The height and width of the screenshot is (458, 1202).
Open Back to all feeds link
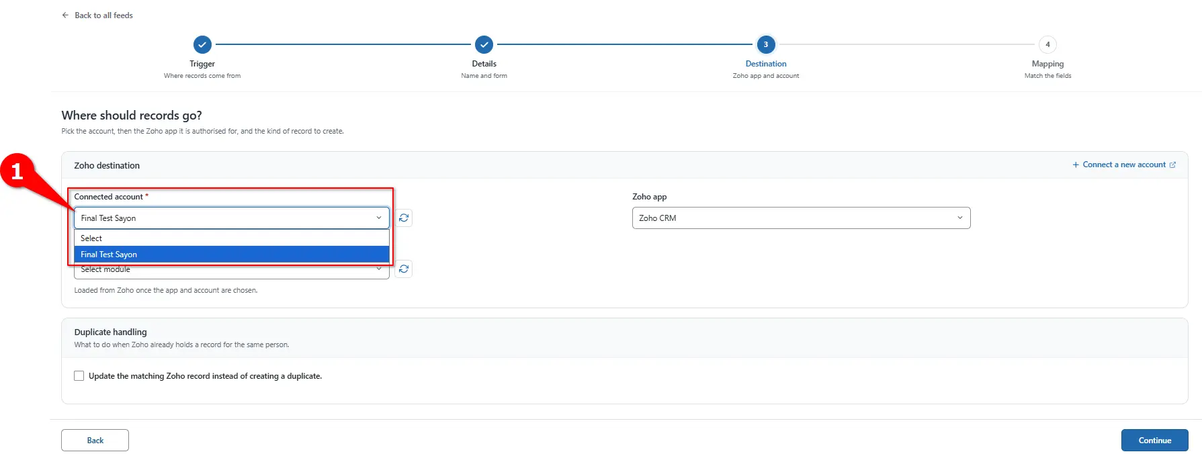pyautogui.click(x=103, y=15)
